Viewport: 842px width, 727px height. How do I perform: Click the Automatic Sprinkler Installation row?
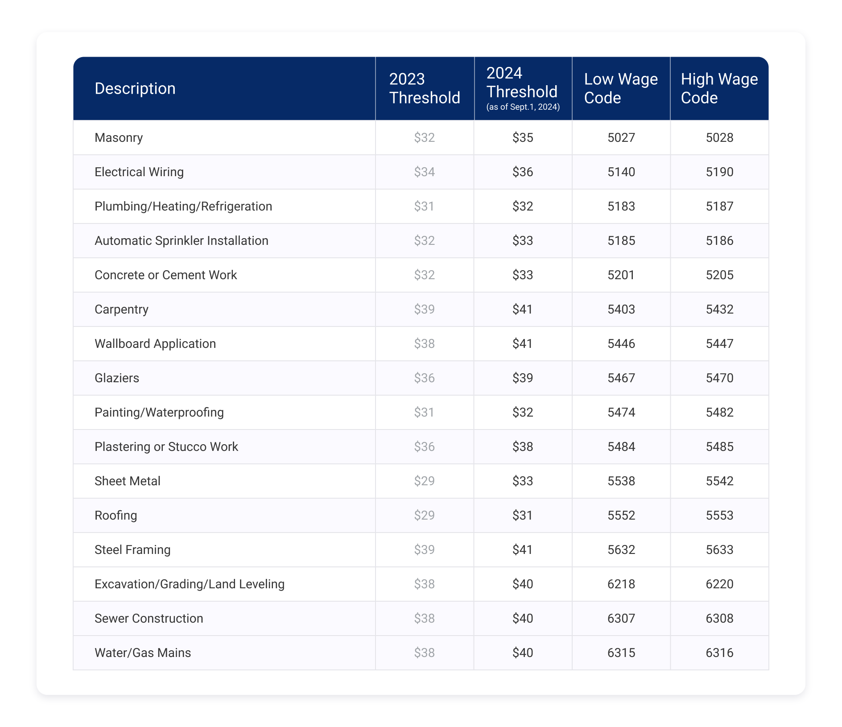(x=181, y=240)
